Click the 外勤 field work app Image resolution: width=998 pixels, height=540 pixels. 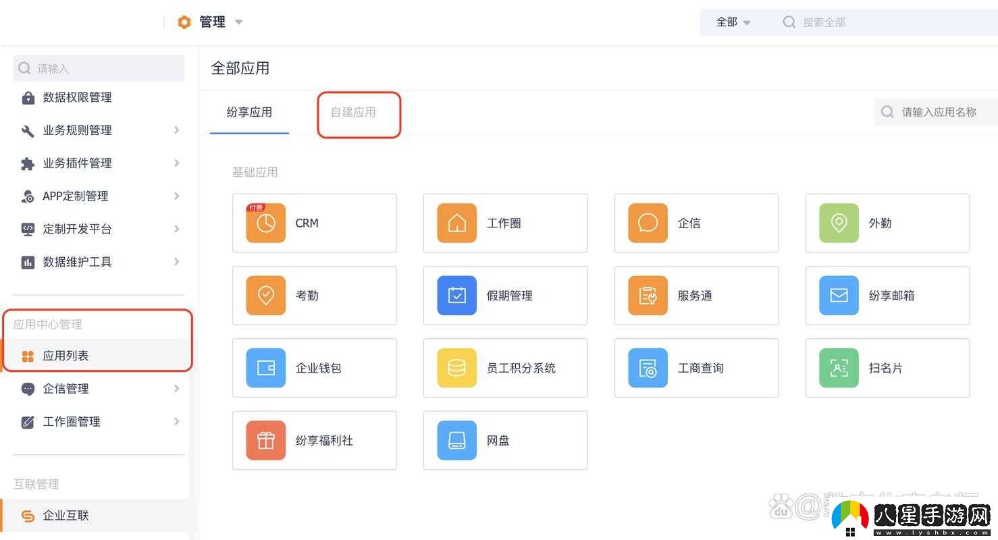pos(887,223)
